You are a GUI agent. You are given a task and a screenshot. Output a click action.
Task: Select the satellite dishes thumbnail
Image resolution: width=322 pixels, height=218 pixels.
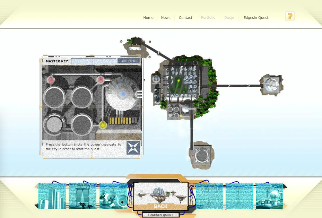click(113, 196)
